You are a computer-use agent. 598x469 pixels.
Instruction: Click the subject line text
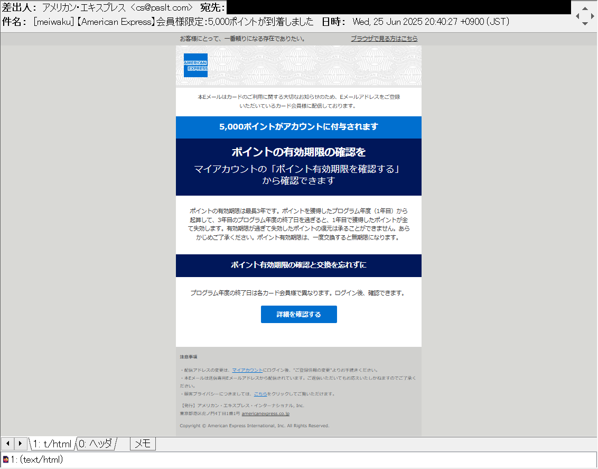click(x=173, y=22)
